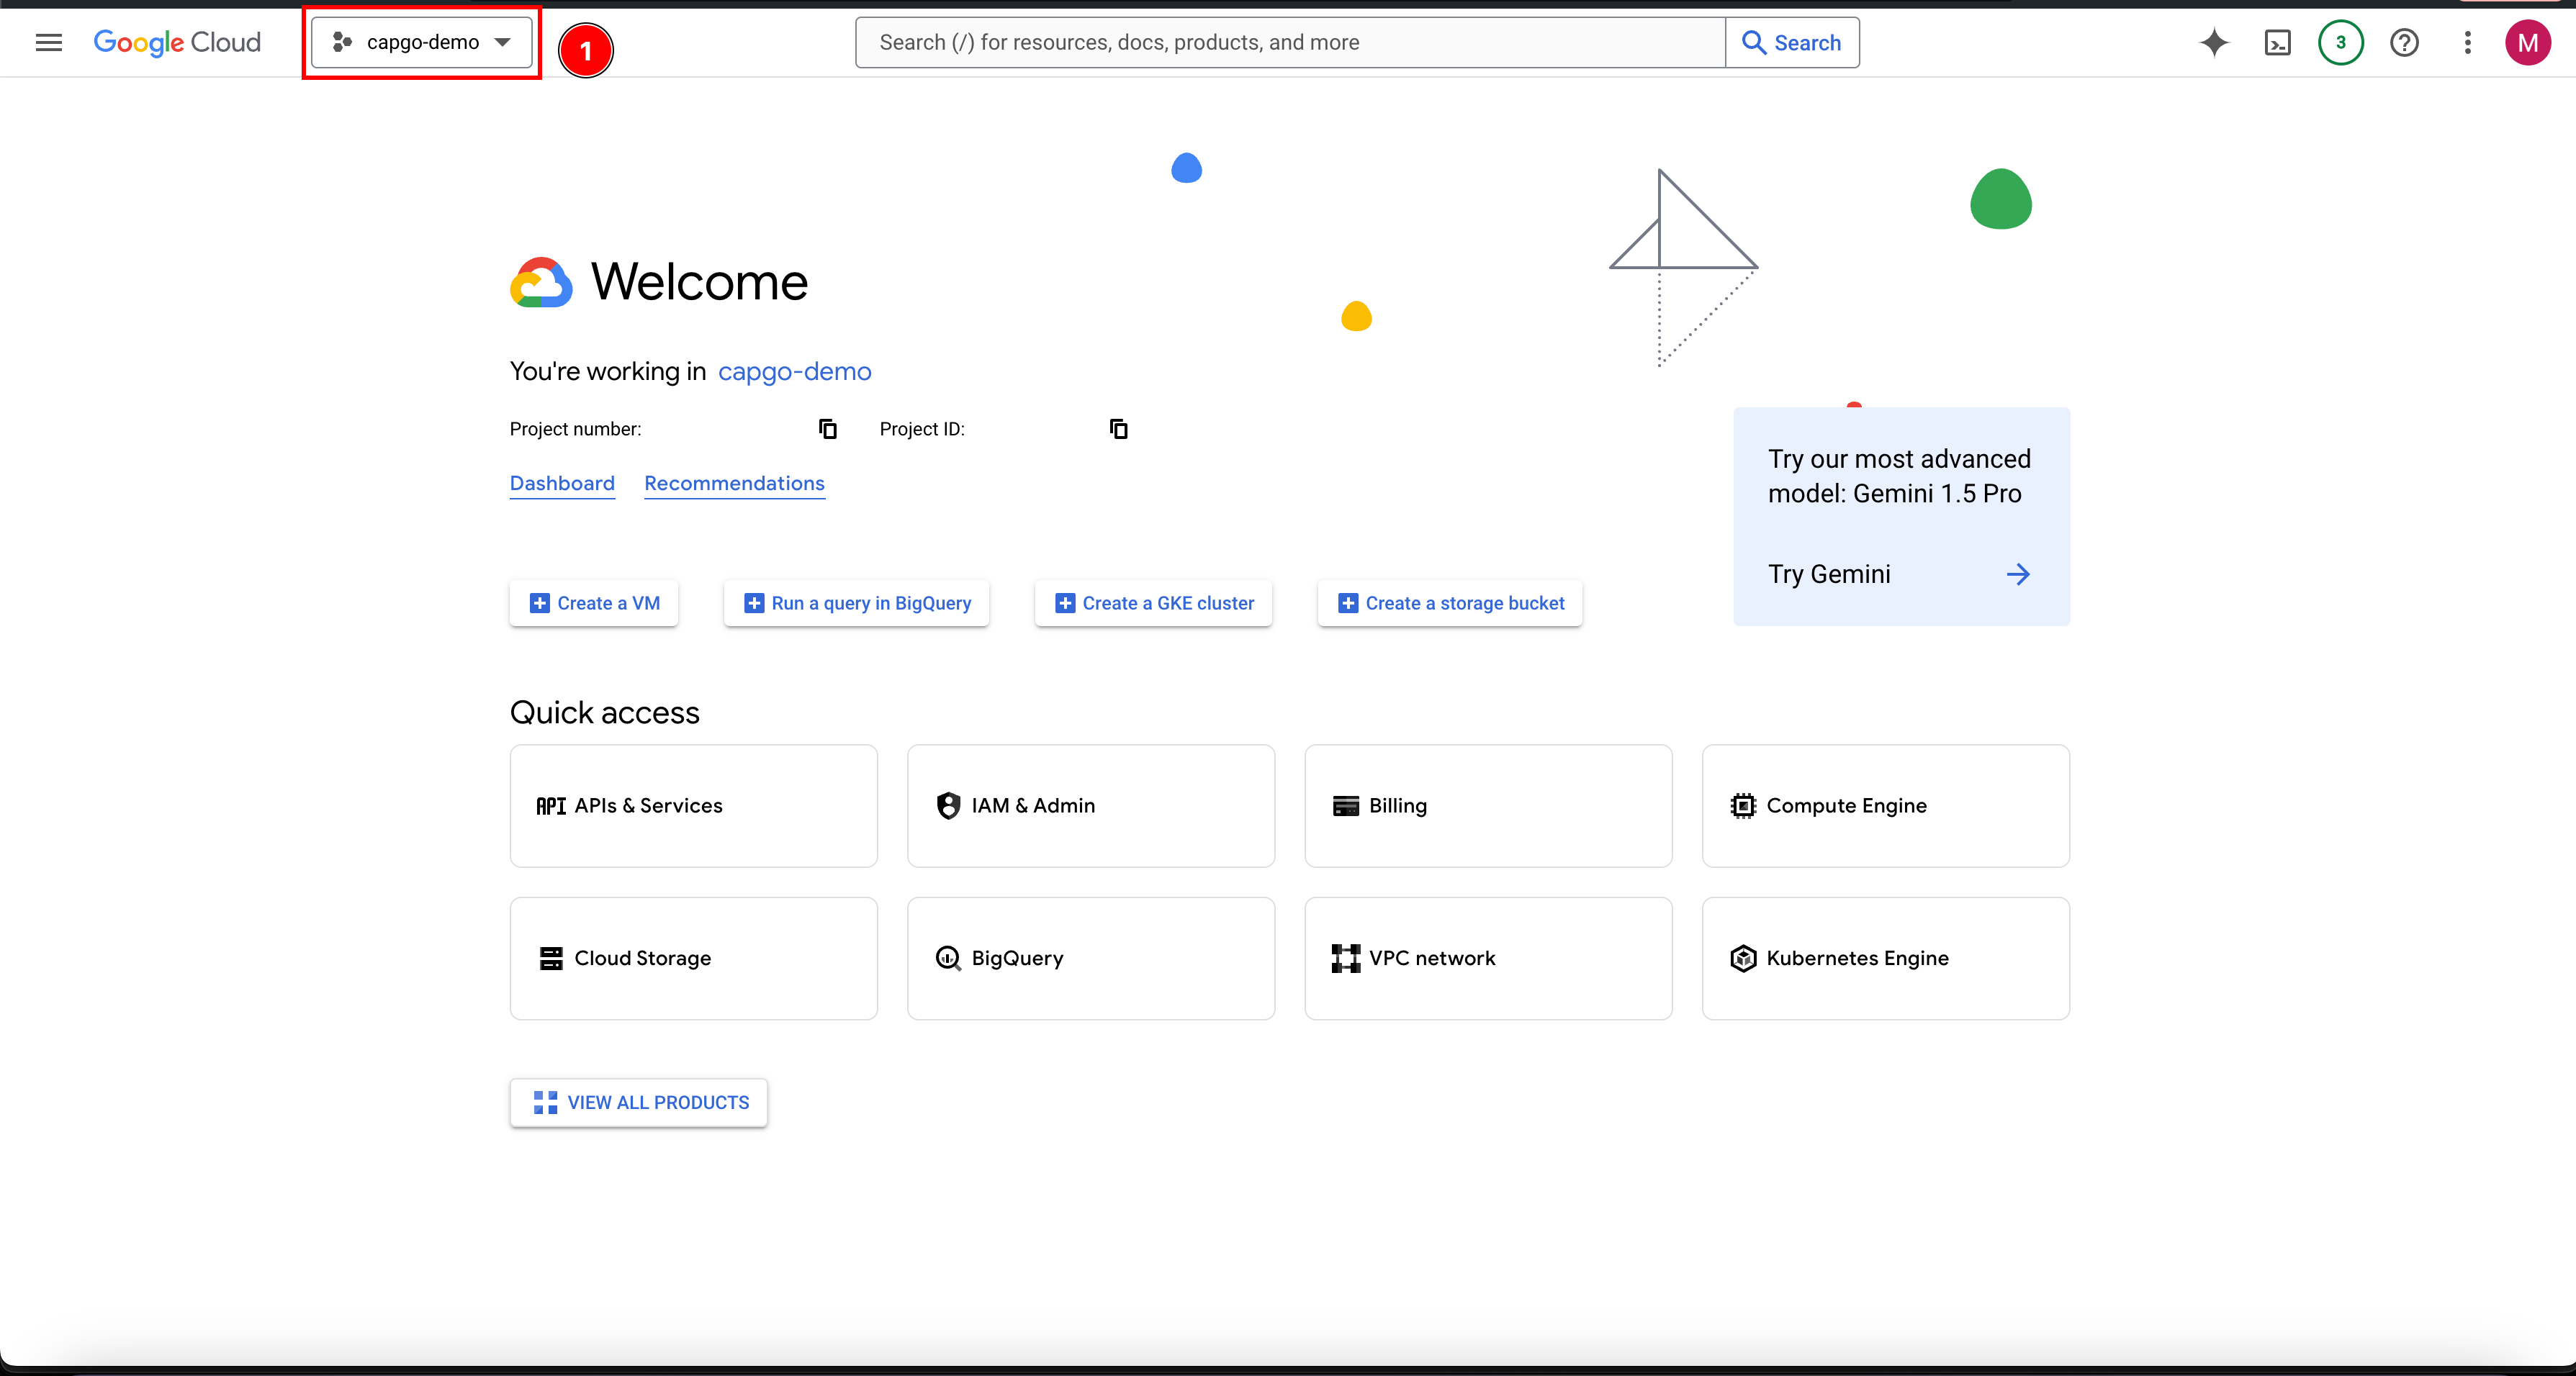
Task: Launch the Cloud Shell terminal icon
Action: (x=2277, y=42)
